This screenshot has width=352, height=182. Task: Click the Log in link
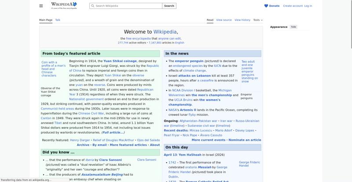(x=308, y=6)
